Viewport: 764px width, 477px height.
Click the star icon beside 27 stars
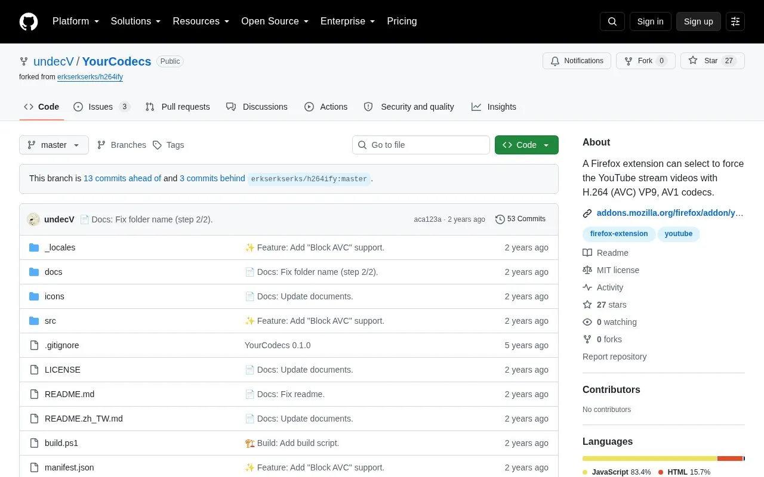coord(587,305)
